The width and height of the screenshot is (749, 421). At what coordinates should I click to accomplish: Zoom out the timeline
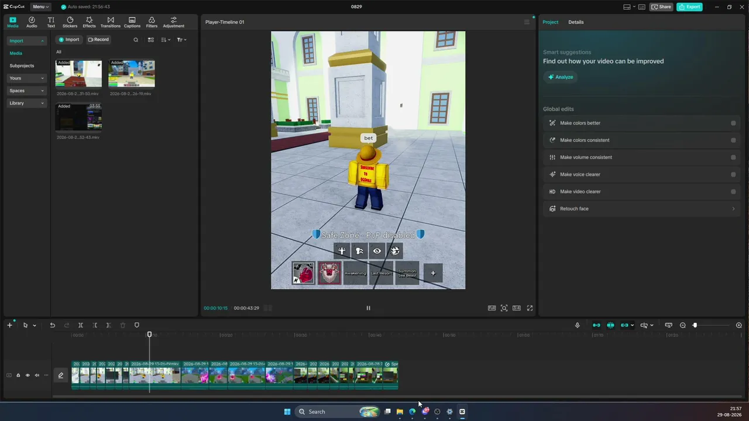pyautogui.click(x=682, y=325)
